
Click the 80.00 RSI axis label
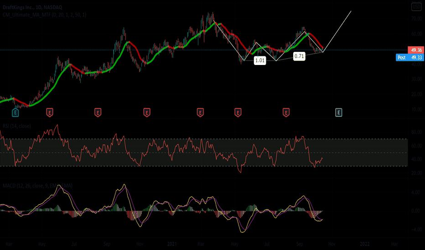coord(417,132)
